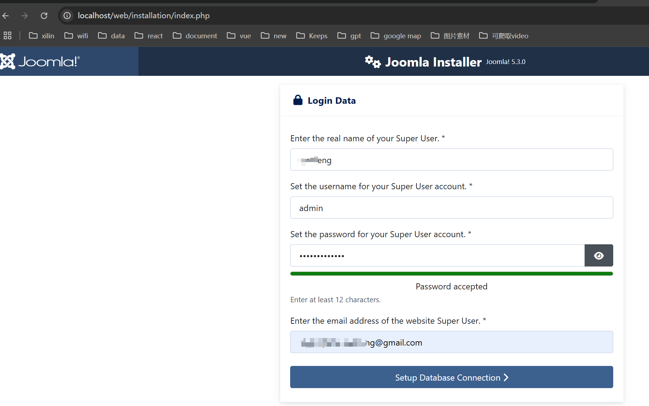
Task: Click the Joomla! 5.3.0 version label
Action: 506,62
